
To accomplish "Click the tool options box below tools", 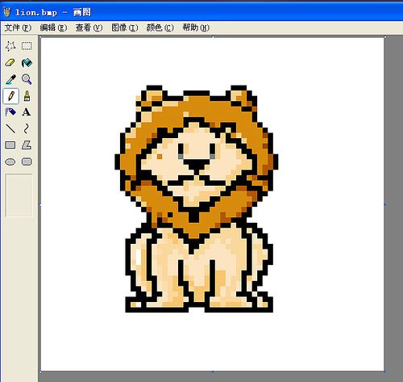I will [x=19, y=195].
